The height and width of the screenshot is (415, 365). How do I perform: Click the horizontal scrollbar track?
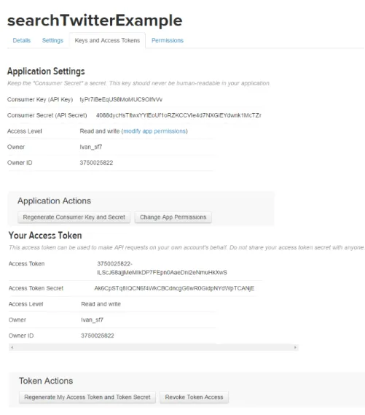[x=154, y=347]
